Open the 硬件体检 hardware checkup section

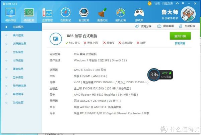point(10,14)
